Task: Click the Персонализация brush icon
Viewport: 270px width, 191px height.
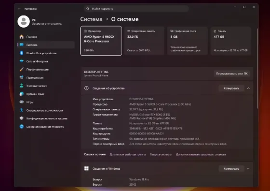Action: click(22, 69)
